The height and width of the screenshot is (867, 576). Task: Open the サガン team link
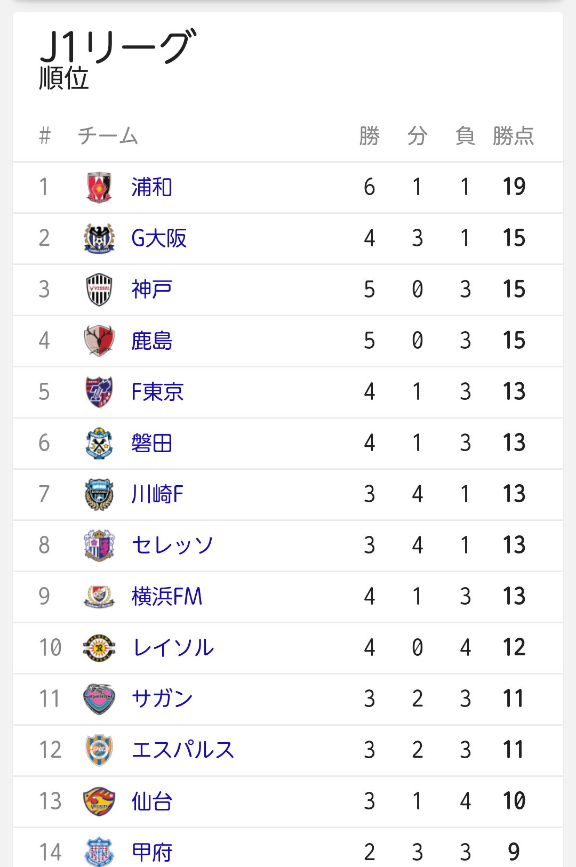162,699
